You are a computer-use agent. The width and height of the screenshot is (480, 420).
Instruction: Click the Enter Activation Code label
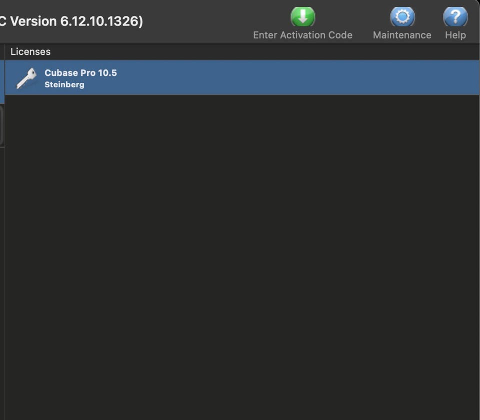pyautogui.click(x=302, y=35)
